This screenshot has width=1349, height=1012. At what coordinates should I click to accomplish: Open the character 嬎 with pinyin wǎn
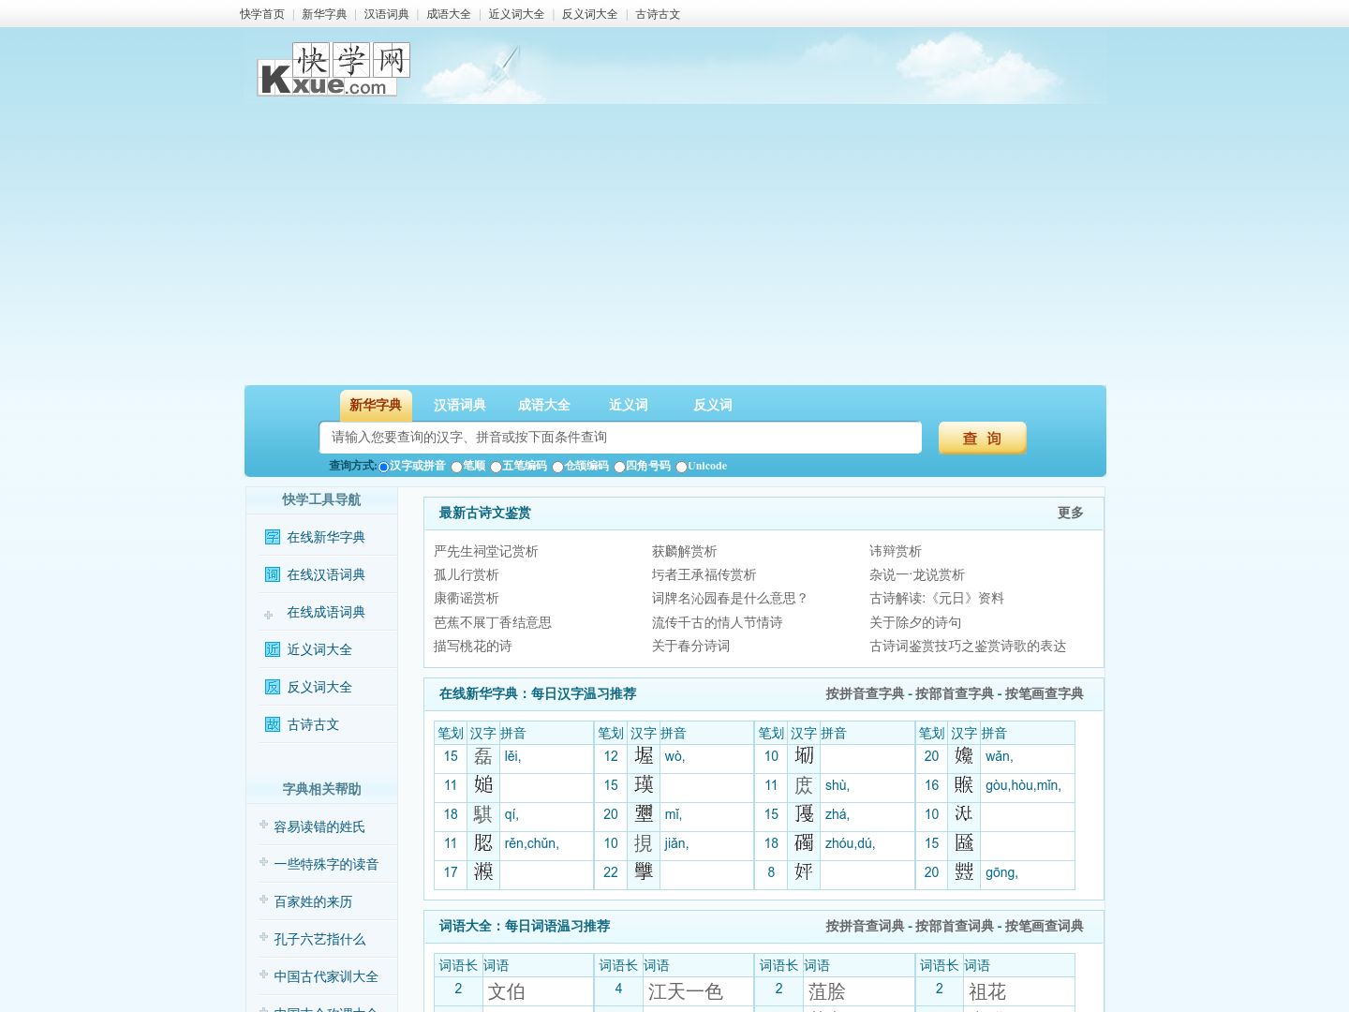pyautogui.click(x=964, y=756)
